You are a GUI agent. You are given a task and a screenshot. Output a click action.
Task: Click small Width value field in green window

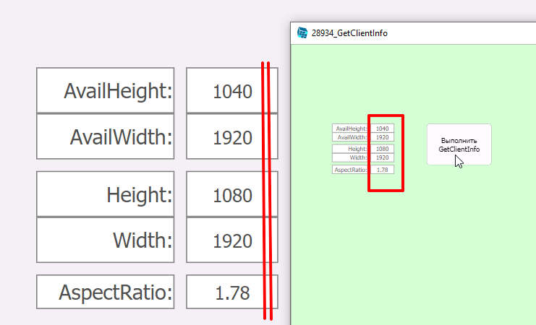tap(383, 157)
